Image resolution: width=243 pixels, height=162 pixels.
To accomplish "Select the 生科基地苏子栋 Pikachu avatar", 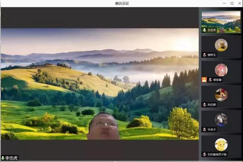I will click(221, 144).
